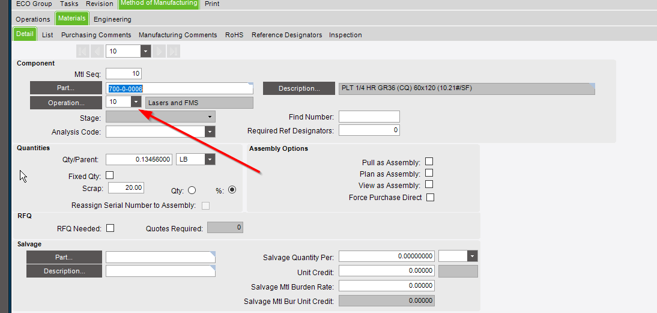Open the material sequence navigator dropdown

coord(145,51)
